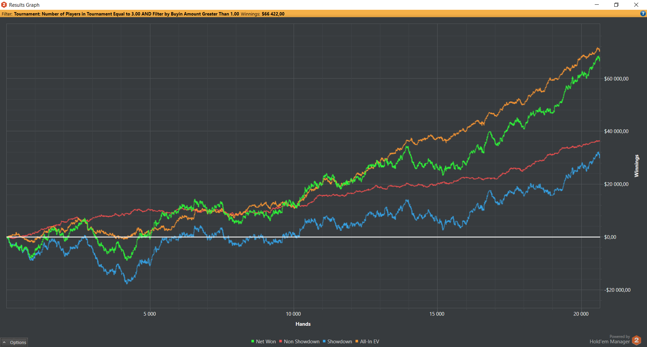Screen dimensions: 647x347
Task: Click the $60 000,00 y-axis label
Action: pyautogui.click(x=616, y=79)
